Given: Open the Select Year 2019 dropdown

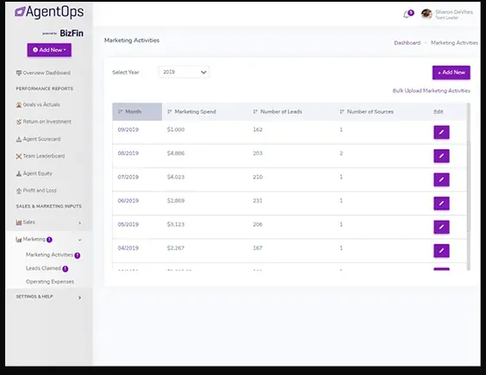Looking at the screenshot, I should pyautogui.click(x=184, y=72).
